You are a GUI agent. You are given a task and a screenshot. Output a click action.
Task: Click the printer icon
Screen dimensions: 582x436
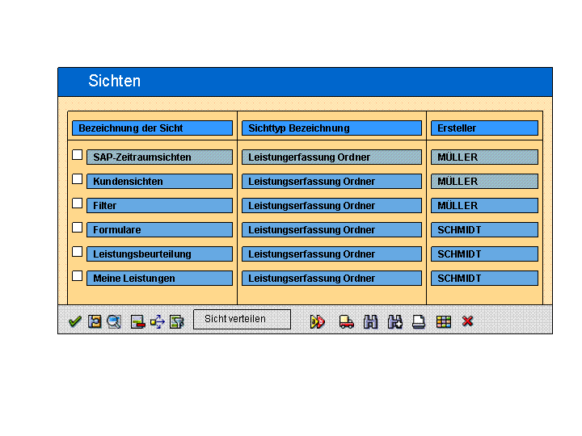coord(419,321)
